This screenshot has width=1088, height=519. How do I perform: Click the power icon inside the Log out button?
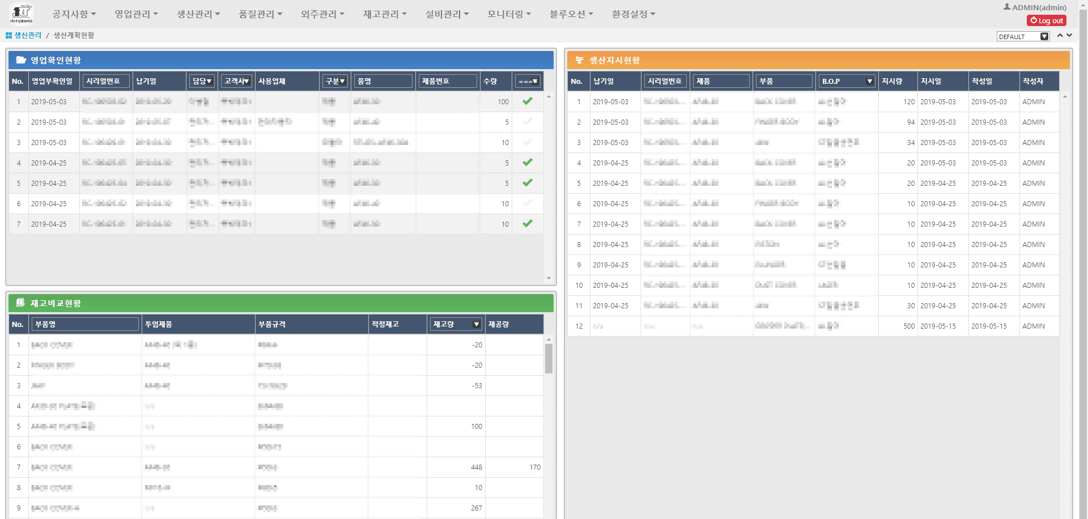(x=1034, y=20)
